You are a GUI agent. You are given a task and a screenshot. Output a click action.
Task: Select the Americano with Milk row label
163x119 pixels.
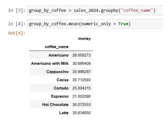pos(50,63)
